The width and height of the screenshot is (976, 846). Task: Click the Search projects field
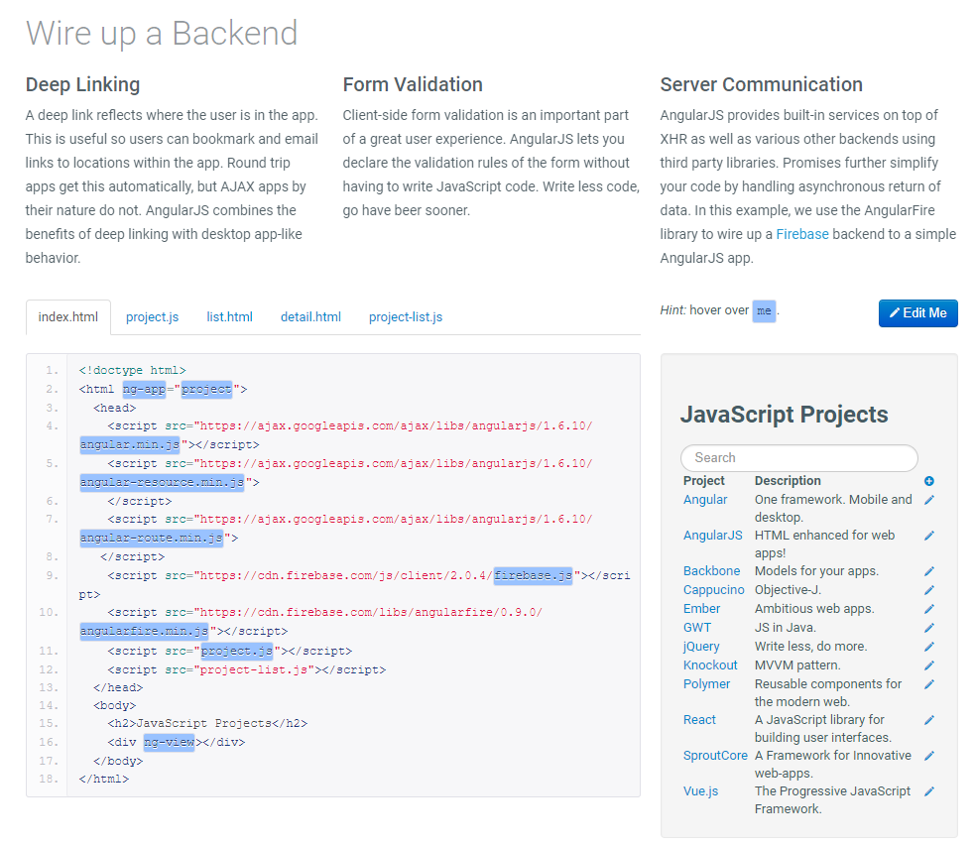pyautogui.click(x=799, y=457)
